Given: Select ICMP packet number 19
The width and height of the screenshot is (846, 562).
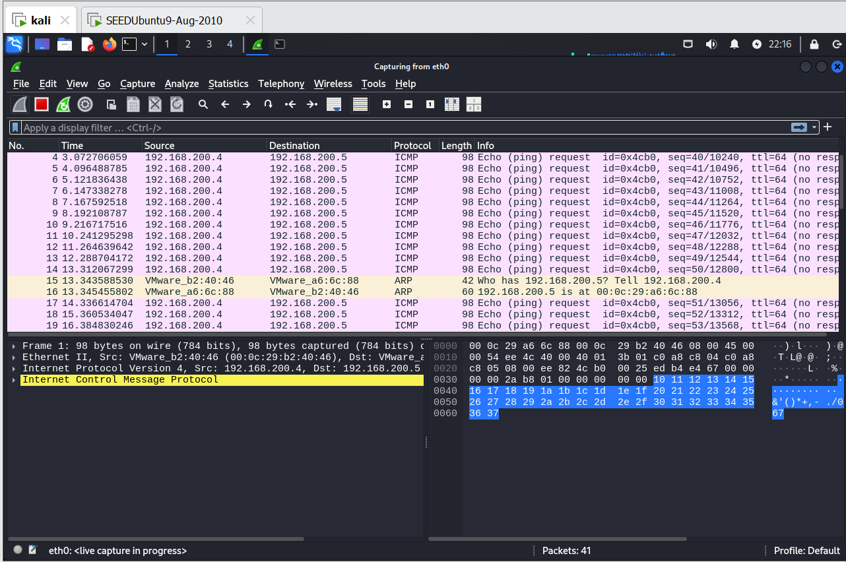Looking at the screenshot, I should click(x=423, y=326).
